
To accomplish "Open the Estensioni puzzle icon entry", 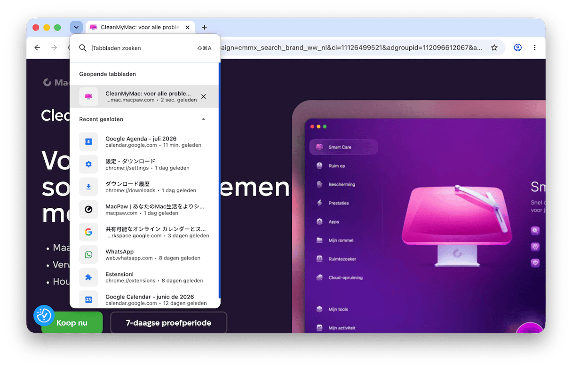I will (x=144, y=277).
